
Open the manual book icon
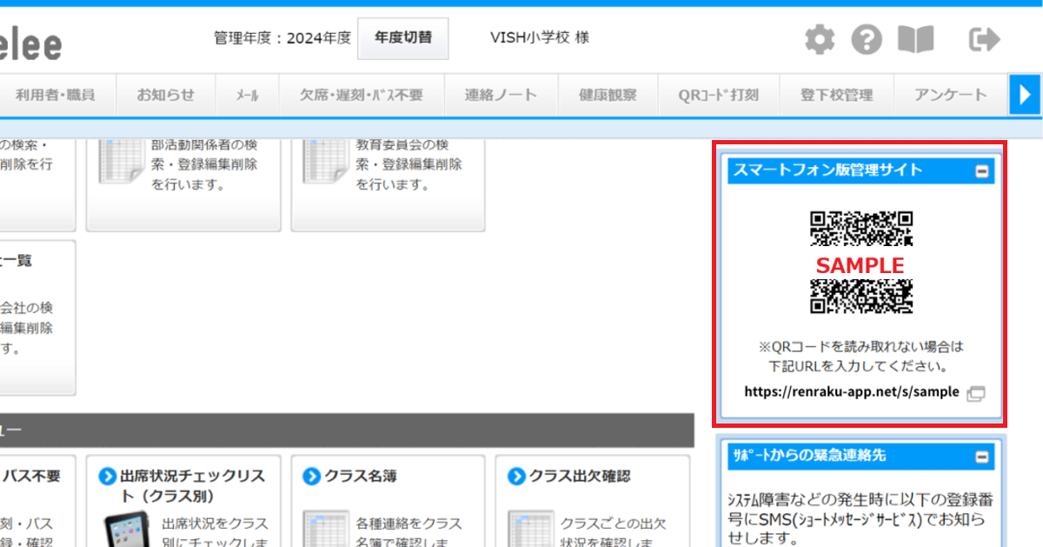[915, 40]
